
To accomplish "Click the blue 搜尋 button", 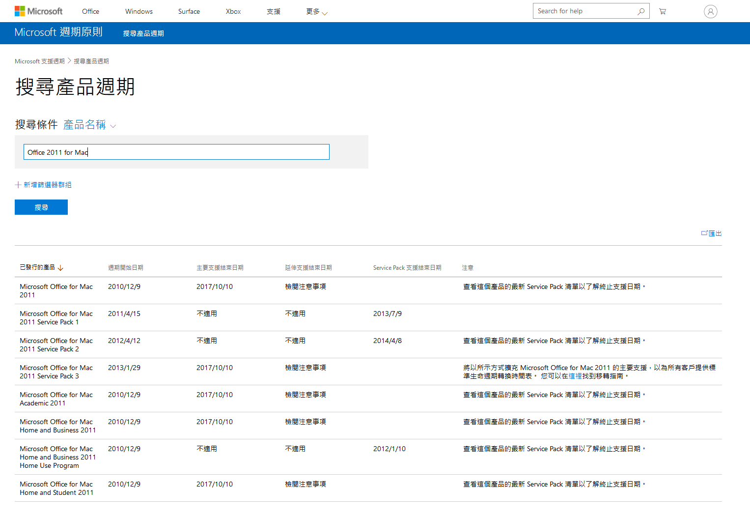I will [41, 207].
